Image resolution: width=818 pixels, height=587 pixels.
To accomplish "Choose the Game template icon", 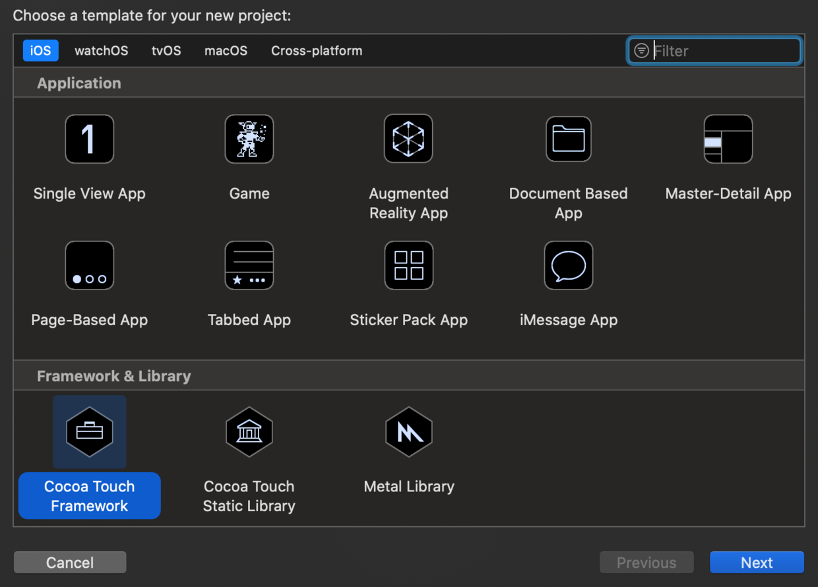I will point(249,139).
